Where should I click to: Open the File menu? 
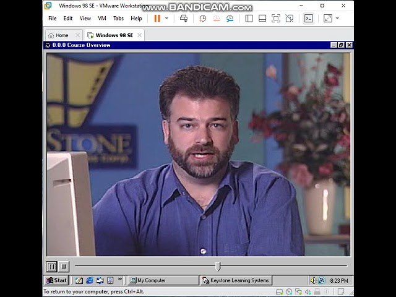(52, 19)
